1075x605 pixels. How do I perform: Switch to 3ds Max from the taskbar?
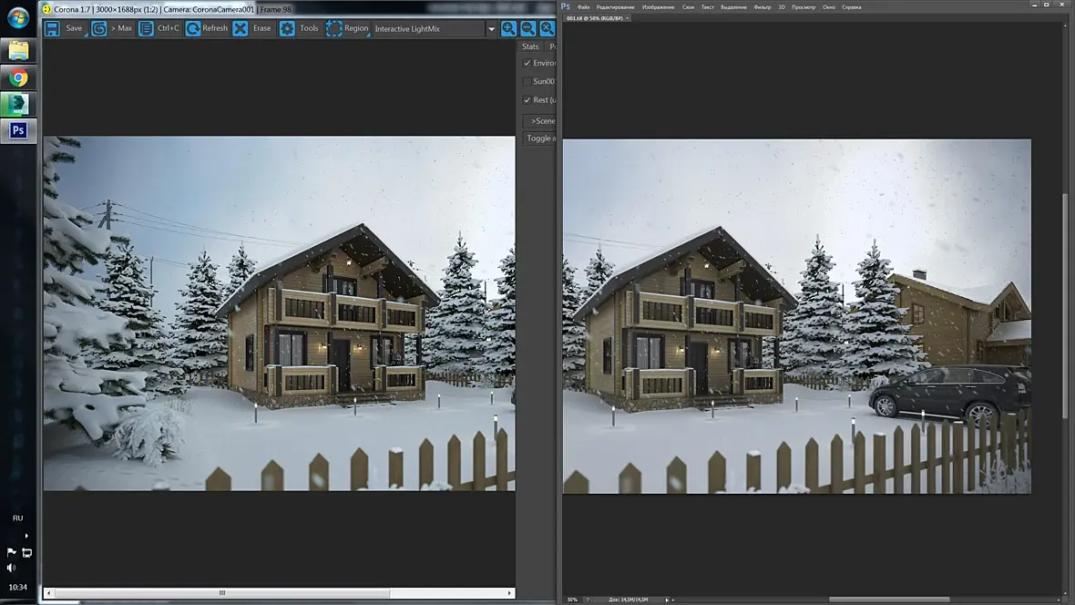pos(18,104)
